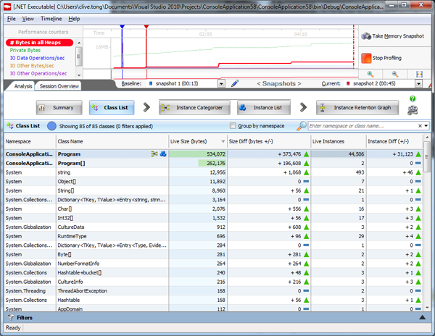Click the Instance Retention Graph button
Image resolution: width=435 pixels, height=336 pixels.
(x=357, y=108)
